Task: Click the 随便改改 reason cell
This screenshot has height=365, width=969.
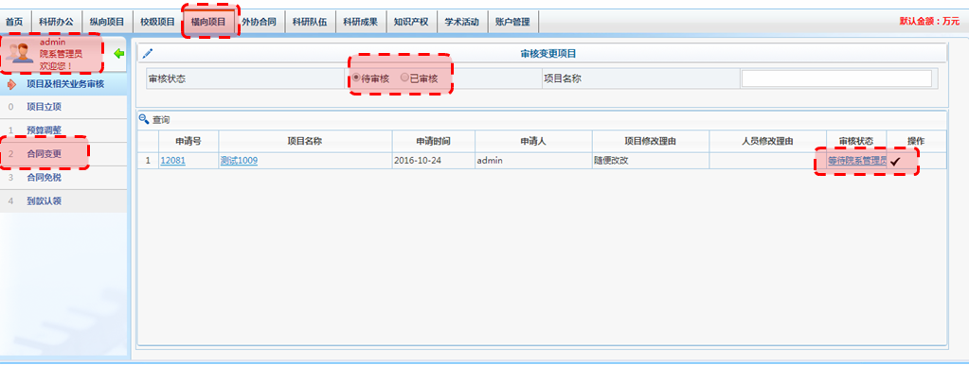Action: 651,161
